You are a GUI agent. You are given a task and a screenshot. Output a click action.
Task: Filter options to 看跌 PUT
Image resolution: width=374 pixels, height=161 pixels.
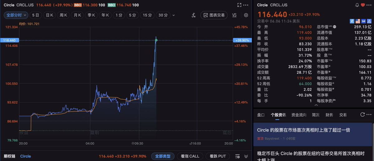[218, 156]
